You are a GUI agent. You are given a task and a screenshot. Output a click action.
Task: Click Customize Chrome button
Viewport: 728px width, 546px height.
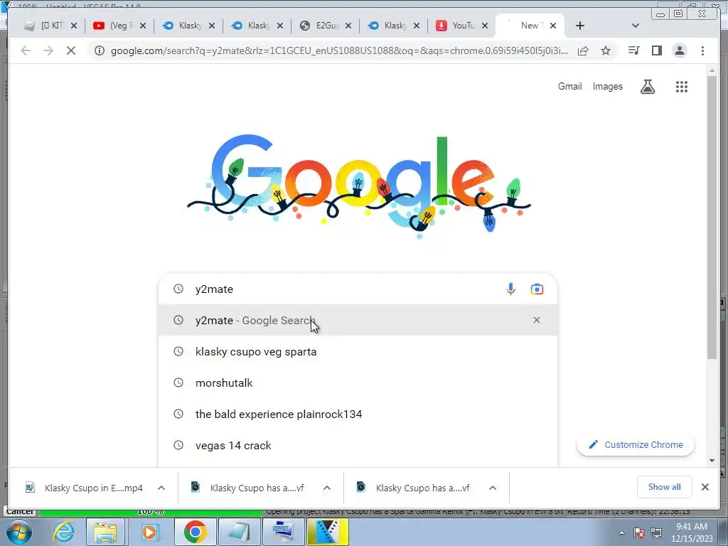coord(635,444)
